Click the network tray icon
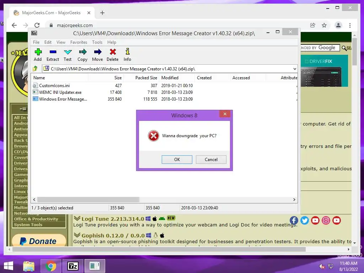Screen dimensions: 364x273 point(331,266)
